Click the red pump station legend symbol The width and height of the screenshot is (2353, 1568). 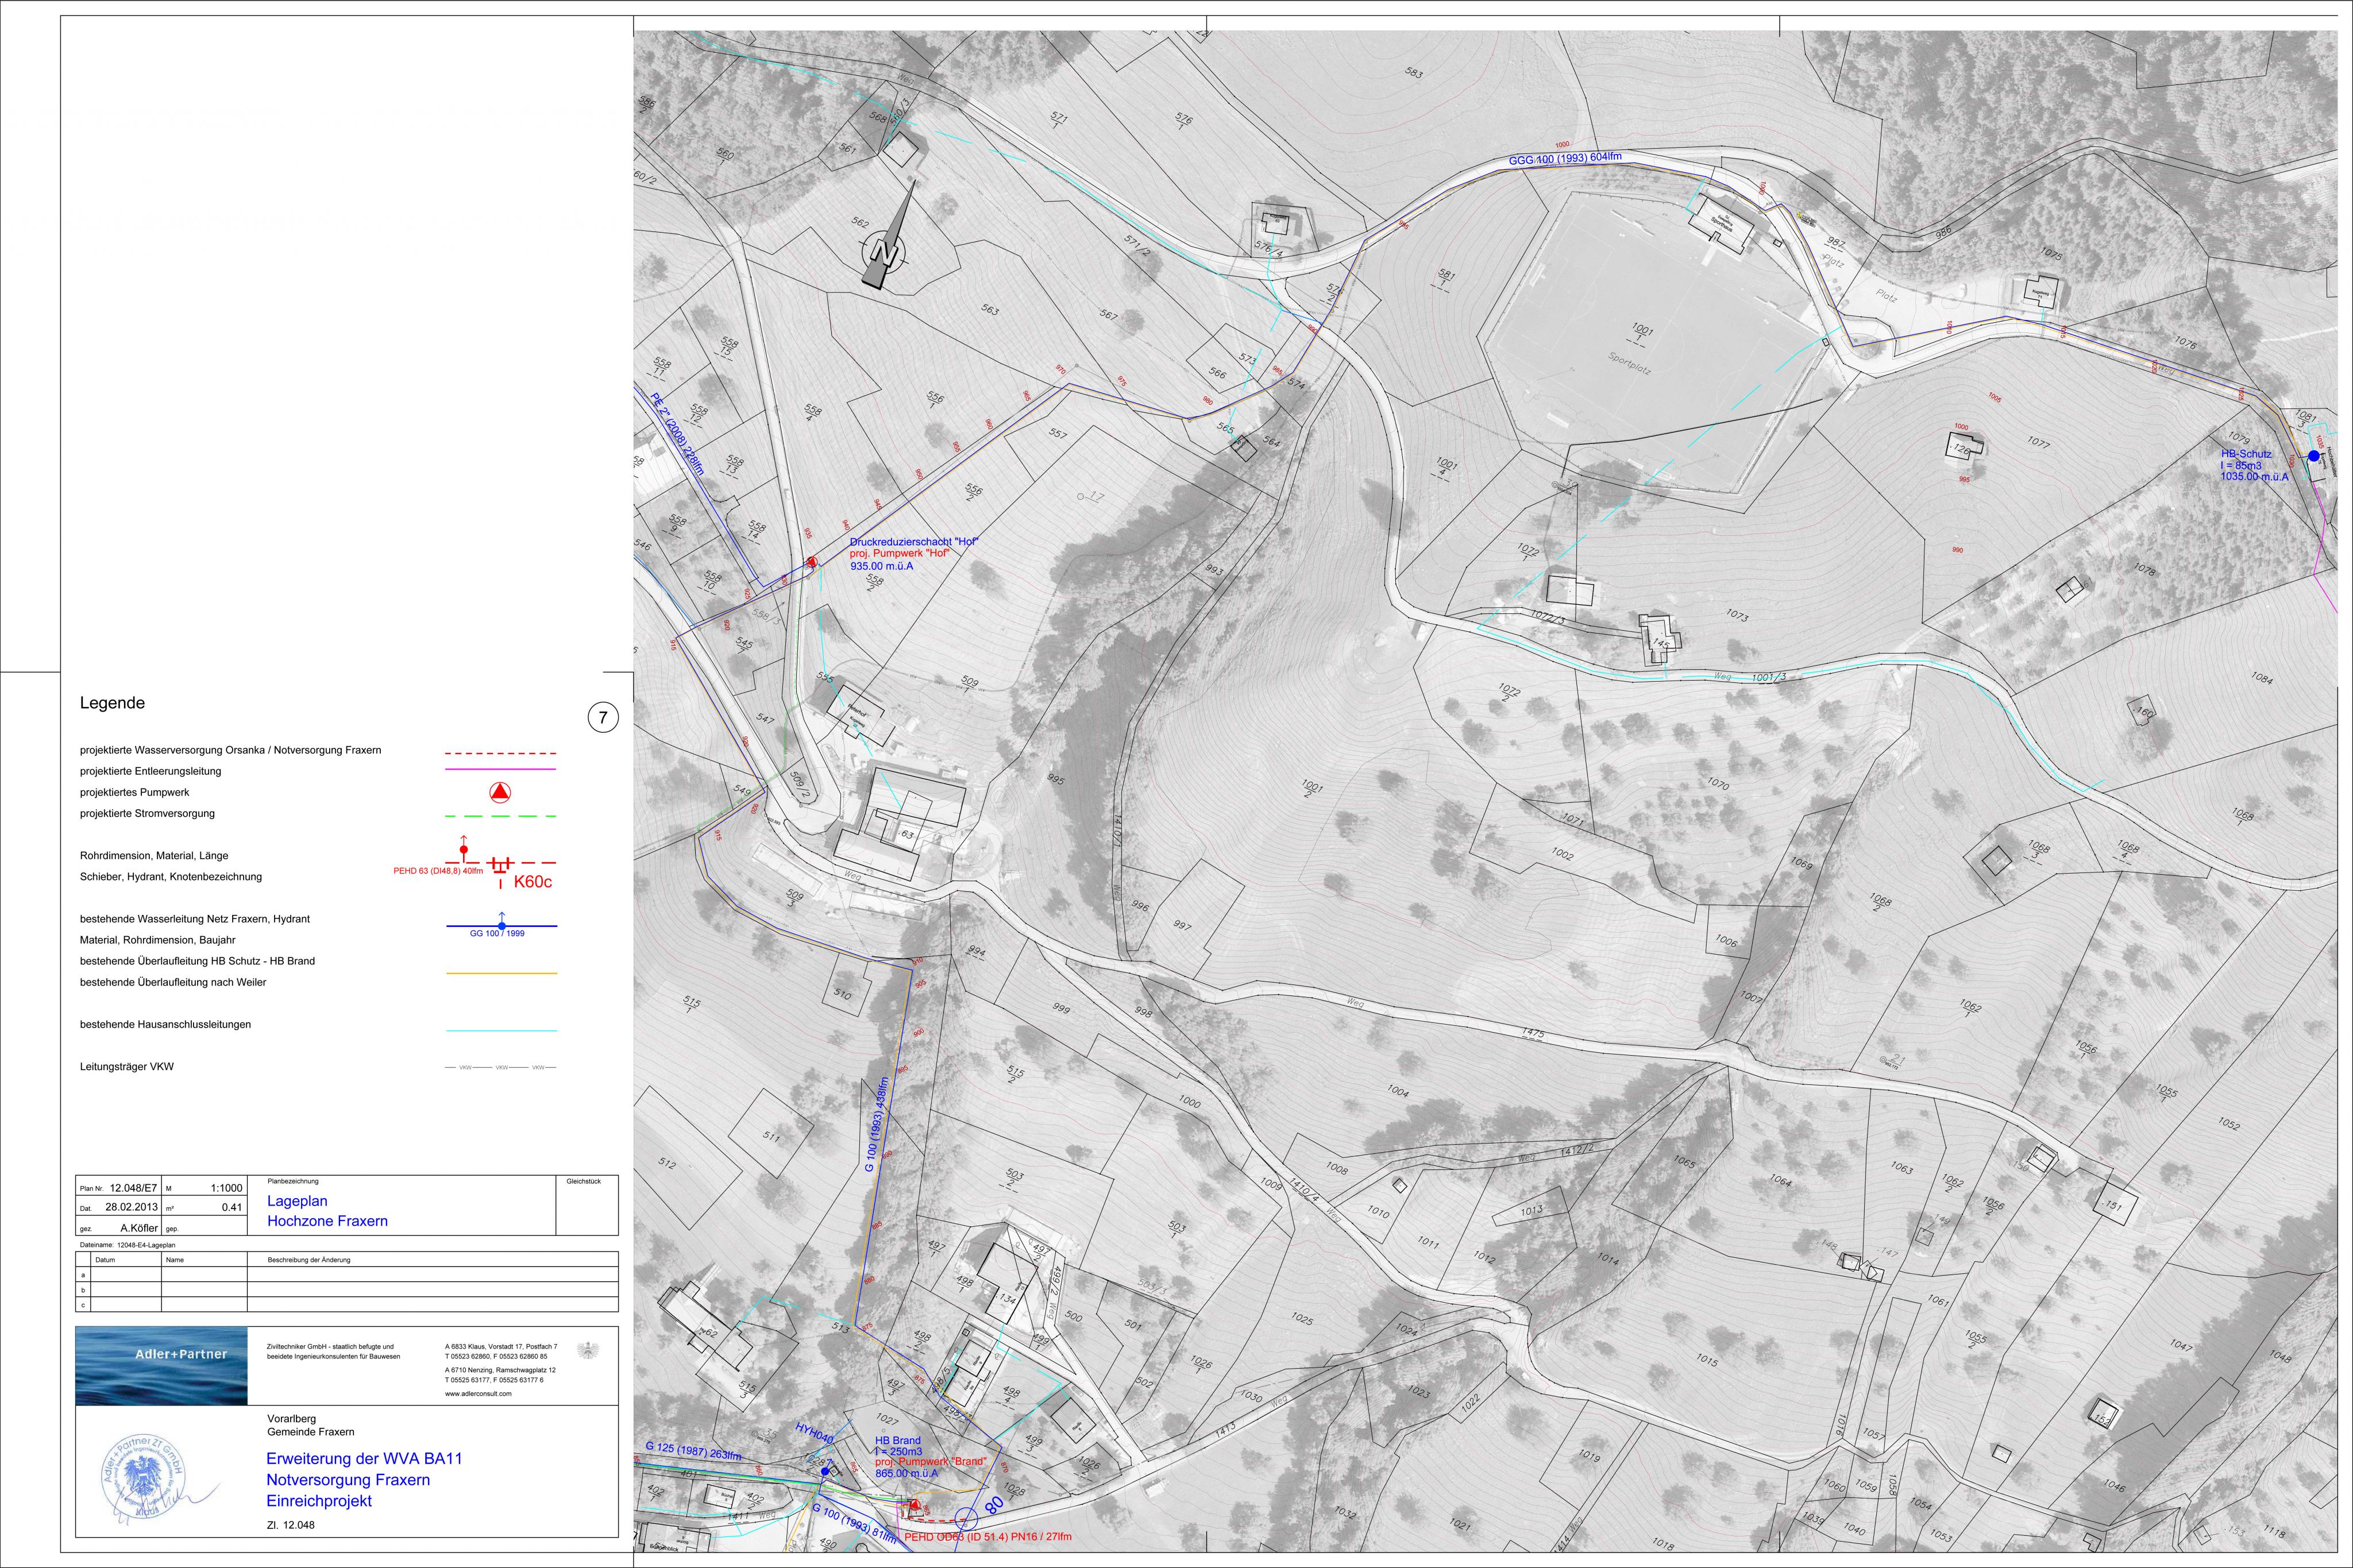coord(500,792)
